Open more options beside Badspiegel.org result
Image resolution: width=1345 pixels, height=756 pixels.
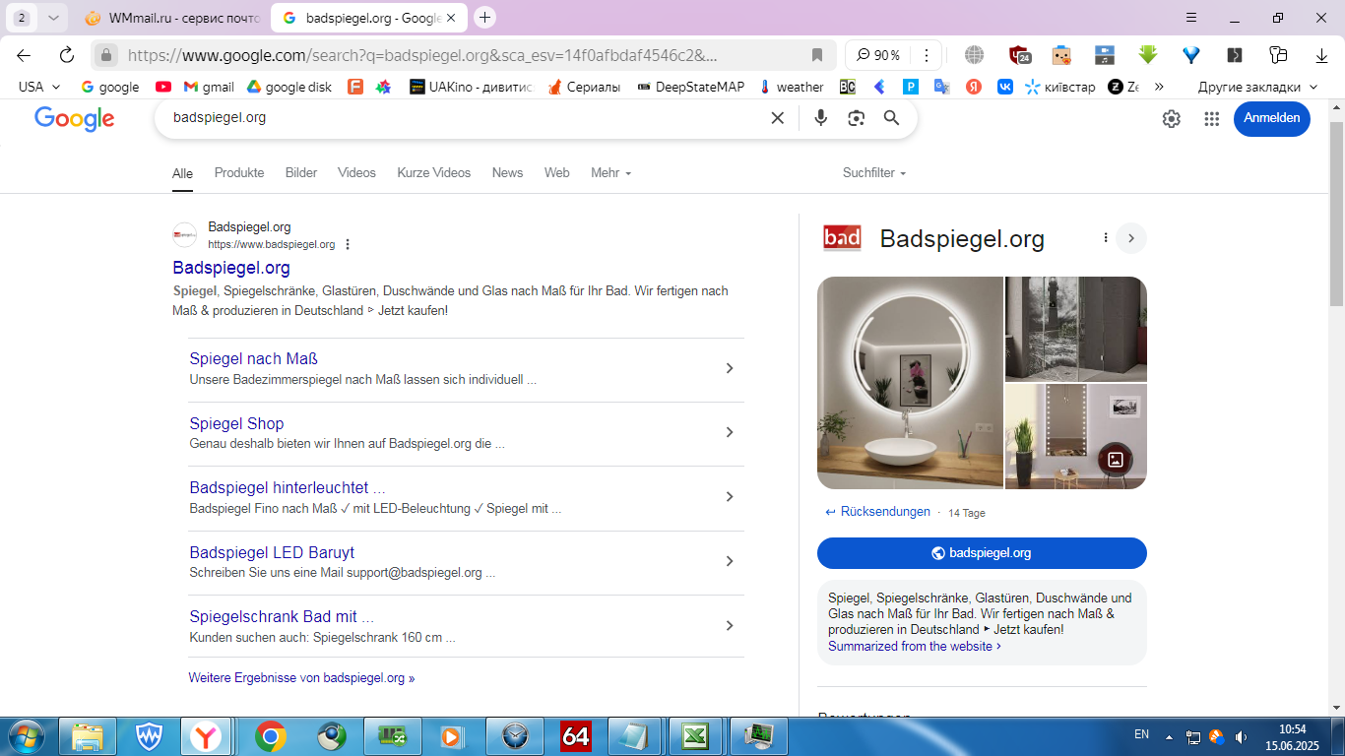coord(348,245)
